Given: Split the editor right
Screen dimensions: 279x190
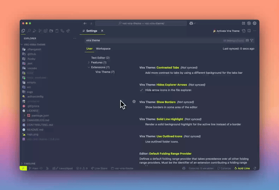Looking at the screenshot, I should tap(249, 31).
